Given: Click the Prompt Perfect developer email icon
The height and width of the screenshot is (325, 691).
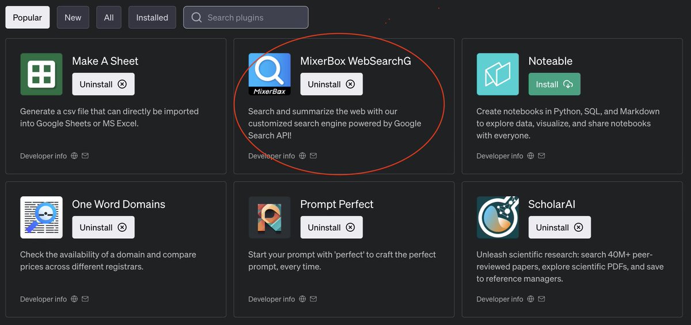Looking at the screenshot, I should [x=313, y=299].
